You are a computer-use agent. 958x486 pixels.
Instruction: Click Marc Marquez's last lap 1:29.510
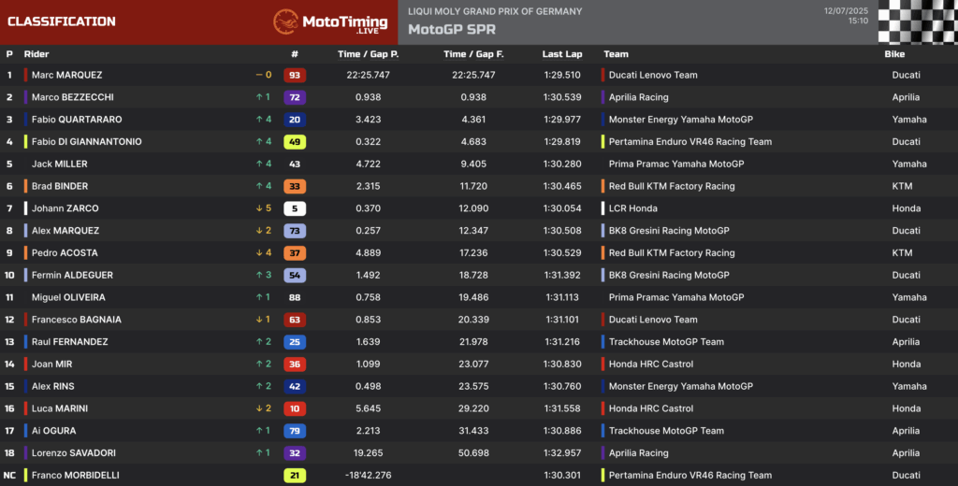[x=562, y=75]
